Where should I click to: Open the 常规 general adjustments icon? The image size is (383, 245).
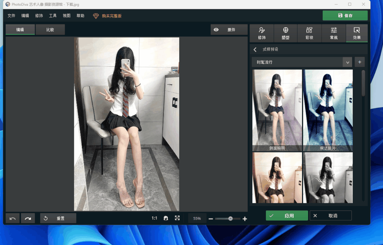334,33
